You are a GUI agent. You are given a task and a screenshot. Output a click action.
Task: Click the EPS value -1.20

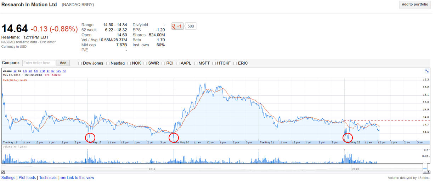click(x=160, y=30)
